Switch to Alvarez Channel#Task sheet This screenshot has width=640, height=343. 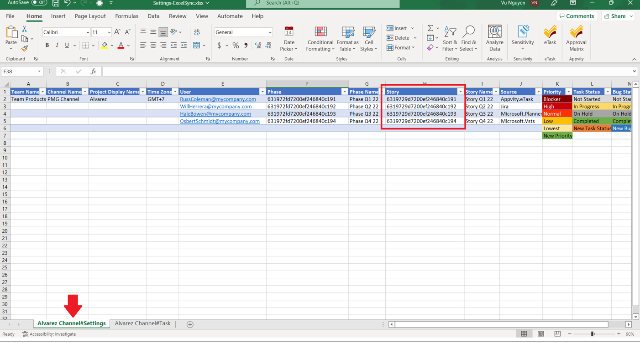[x=142, y=323]
